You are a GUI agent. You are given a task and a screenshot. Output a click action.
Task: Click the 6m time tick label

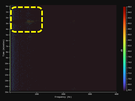pyautogui.click(x=7, y=41)
